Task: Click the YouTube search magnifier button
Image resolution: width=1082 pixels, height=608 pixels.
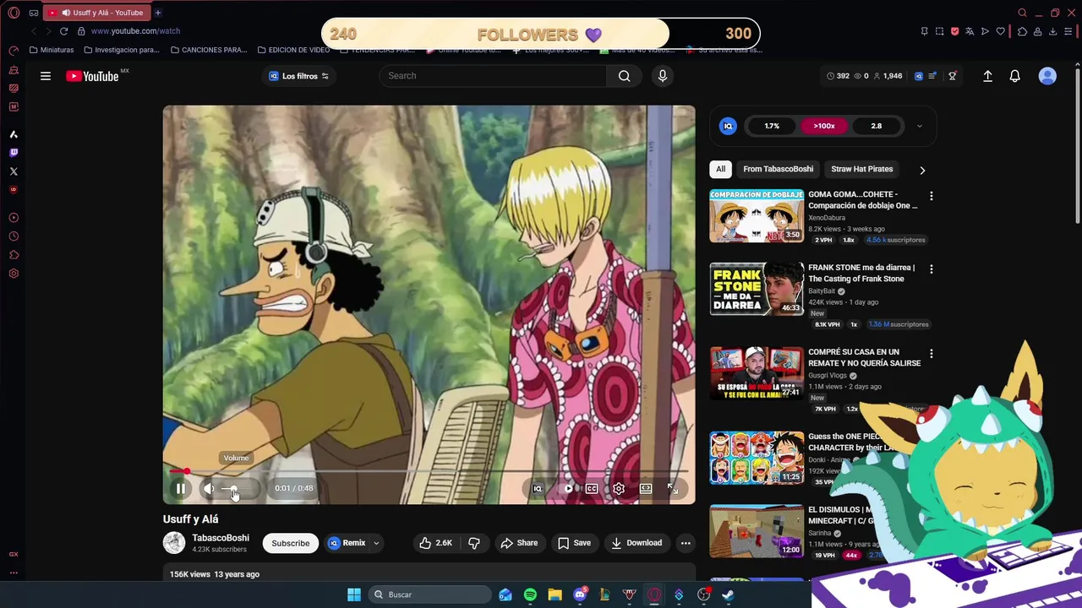Action: point(624,76)
